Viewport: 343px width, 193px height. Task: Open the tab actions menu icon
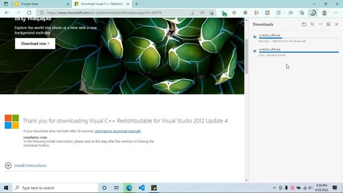coord(6,4)
